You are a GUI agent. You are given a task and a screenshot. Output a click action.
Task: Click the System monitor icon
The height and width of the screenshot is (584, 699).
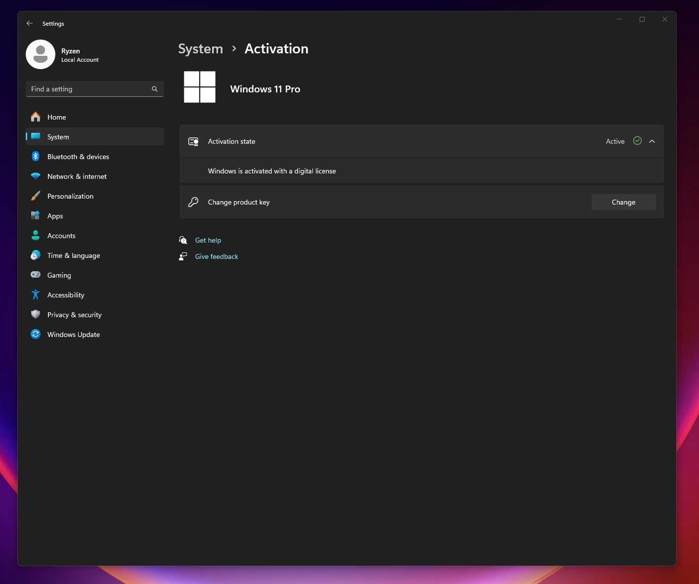[x=36, y=137]
